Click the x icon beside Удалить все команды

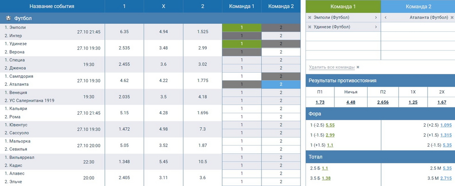click(x=358, y=67)
